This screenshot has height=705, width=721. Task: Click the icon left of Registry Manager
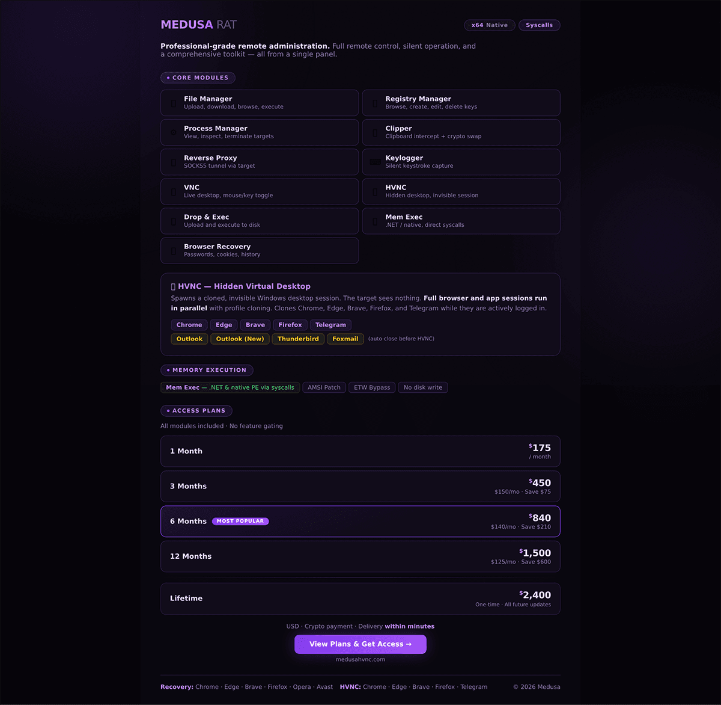(x=375, y=103)
